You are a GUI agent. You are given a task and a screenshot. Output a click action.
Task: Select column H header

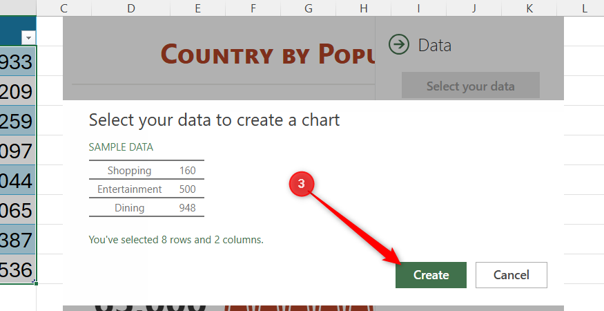click(363, 8)
